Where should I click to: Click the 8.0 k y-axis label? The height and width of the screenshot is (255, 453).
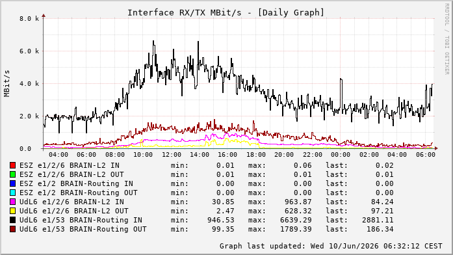(29, 19)
